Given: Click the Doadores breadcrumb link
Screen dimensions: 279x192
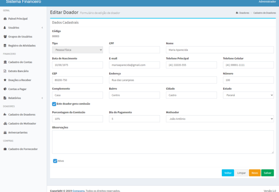Looking at the screenshot, I should click(x=244, y=13).
